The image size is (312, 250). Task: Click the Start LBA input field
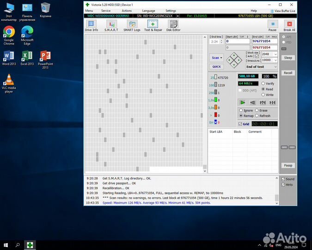(x=238, y=41)
